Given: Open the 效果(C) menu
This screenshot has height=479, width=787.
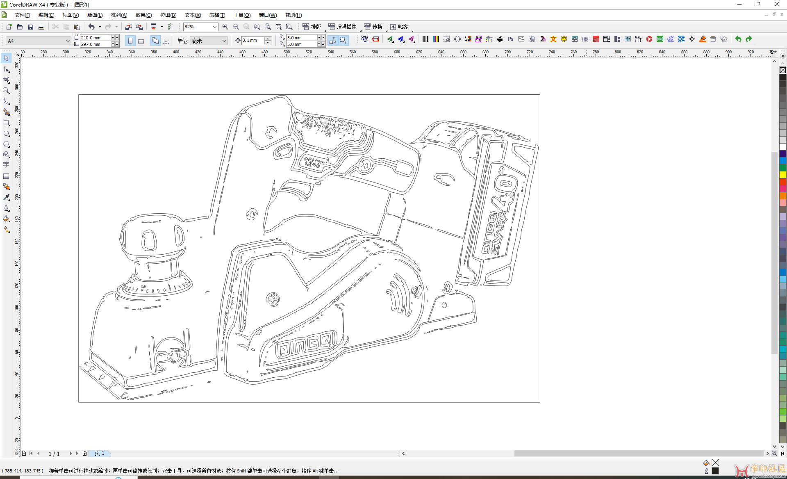Looking at the screenshot, I should click(x=143, y=15).
